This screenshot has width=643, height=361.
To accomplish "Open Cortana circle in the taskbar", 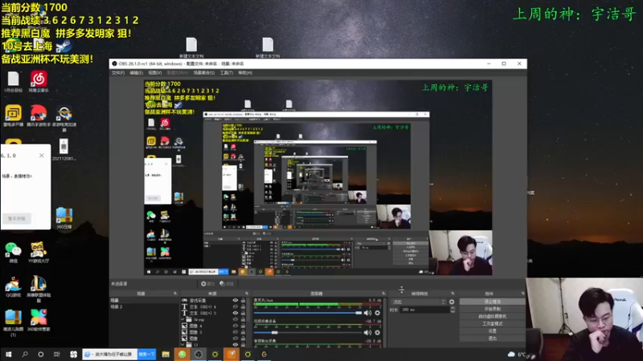I will (41, 354).
